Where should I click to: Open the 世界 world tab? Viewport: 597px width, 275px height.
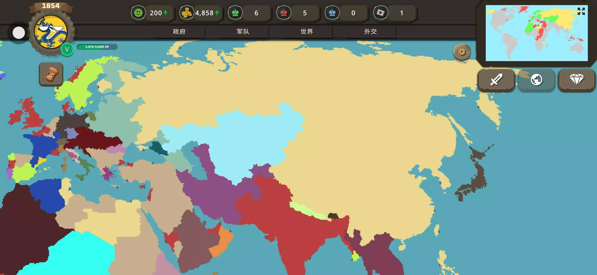(x=307, y=32)
